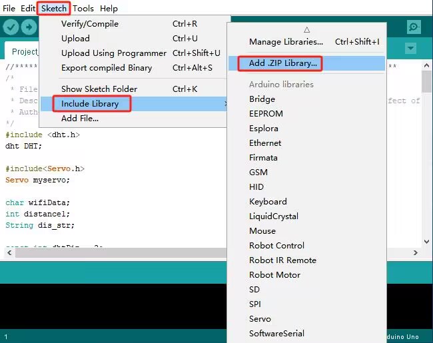The width and height of the screenshot is (433, 343).
Task: Switch to the Project sketch tab
Action: [x=25, y=52]
